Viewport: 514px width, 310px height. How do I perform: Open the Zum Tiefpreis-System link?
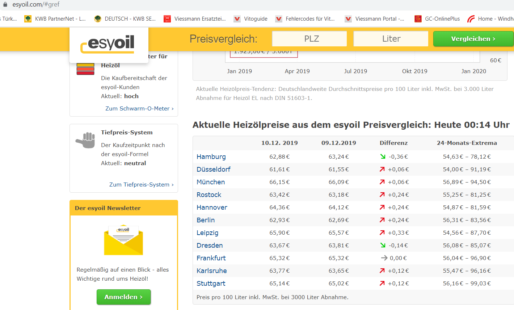(x=141, y=184)
